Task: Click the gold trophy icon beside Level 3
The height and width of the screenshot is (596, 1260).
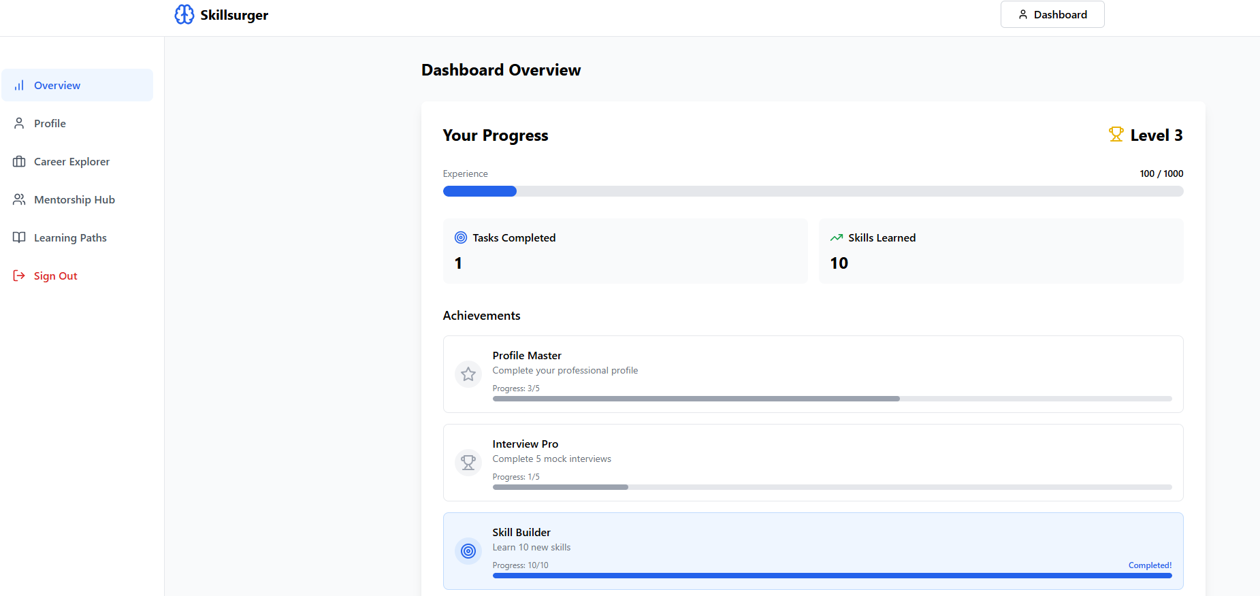Action: (x=1116, y=135)
